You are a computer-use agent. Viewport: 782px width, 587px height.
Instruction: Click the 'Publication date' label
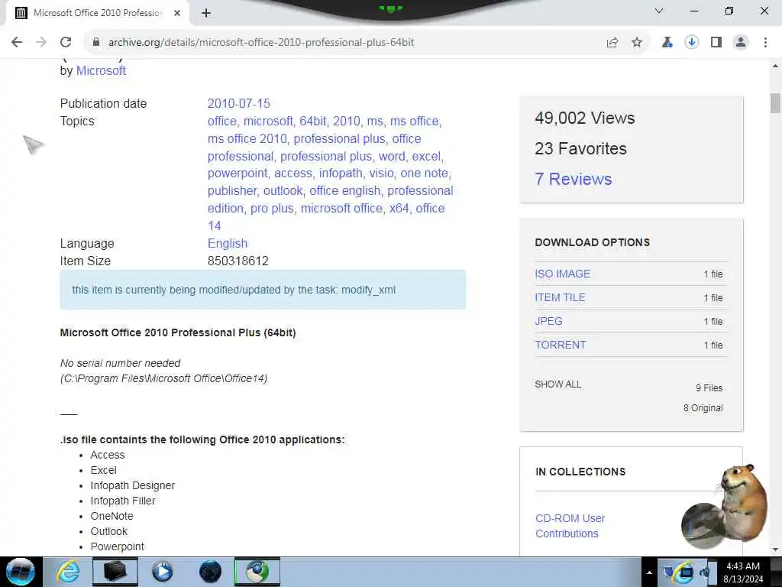[103, 103]
